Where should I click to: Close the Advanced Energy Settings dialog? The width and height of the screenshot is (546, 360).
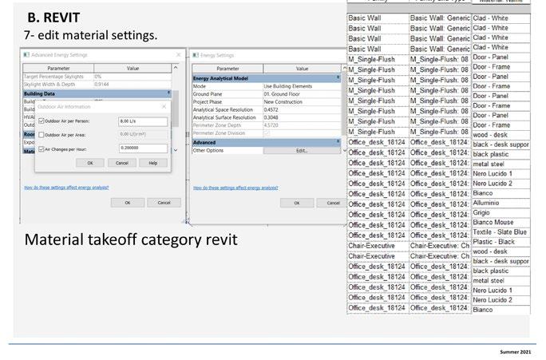(179, 55)
